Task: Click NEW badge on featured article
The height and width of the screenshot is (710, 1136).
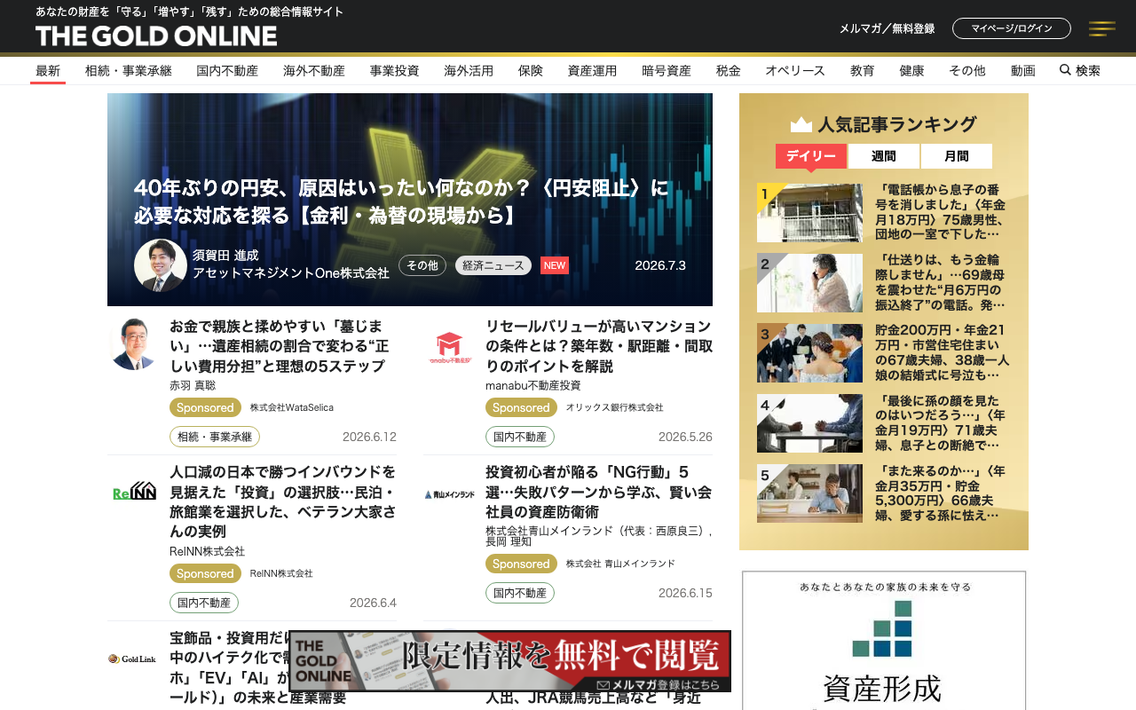Action: pos(555,265)
